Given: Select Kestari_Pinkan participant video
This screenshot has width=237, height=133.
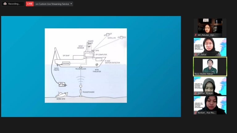Looking at the screenshot, I should coord(210,84).
